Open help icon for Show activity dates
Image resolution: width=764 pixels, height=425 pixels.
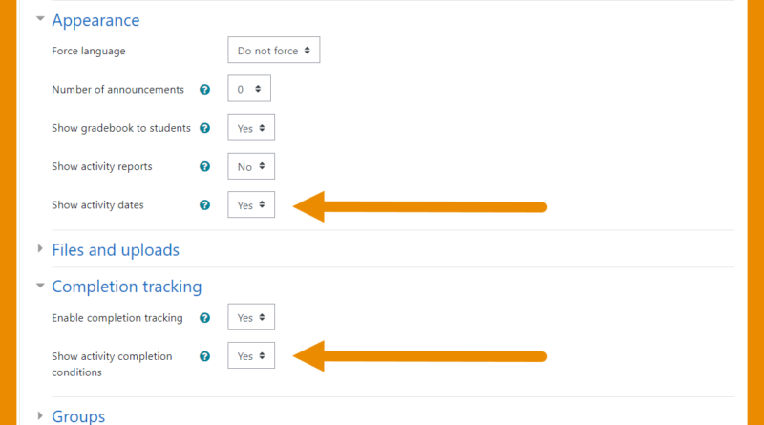pyautogui.click(x=204, y=205)
